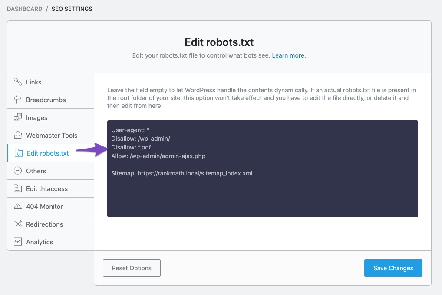Image resolution: width=442 pixels, height=295 pixels.
Task: Place cursor on the User-agent line
Action: point(130,130)
